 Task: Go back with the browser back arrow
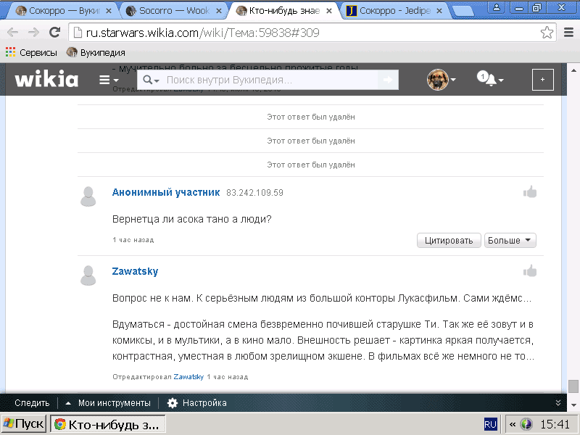click(x=12, y=33)
